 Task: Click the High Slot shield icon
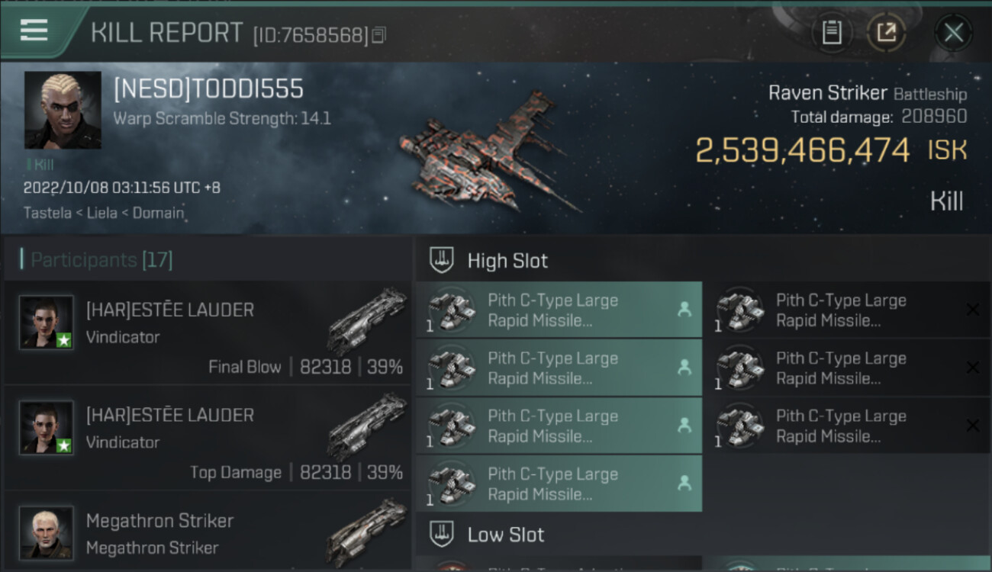[x=443, y=260]
